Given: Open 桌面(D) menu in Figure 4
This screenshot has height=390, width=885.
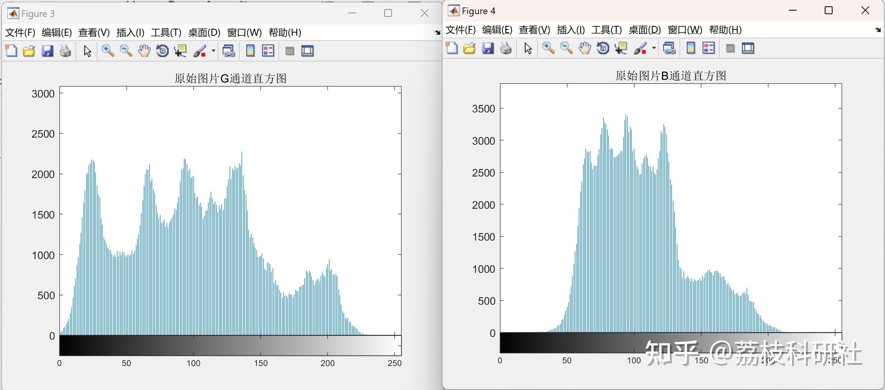Looking at the screenshot, I should tap(645, 30).
